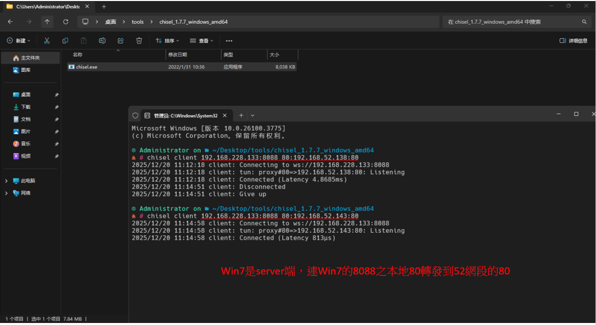Unpin 音乐 via its pin icon

click(x=56, y=144)
